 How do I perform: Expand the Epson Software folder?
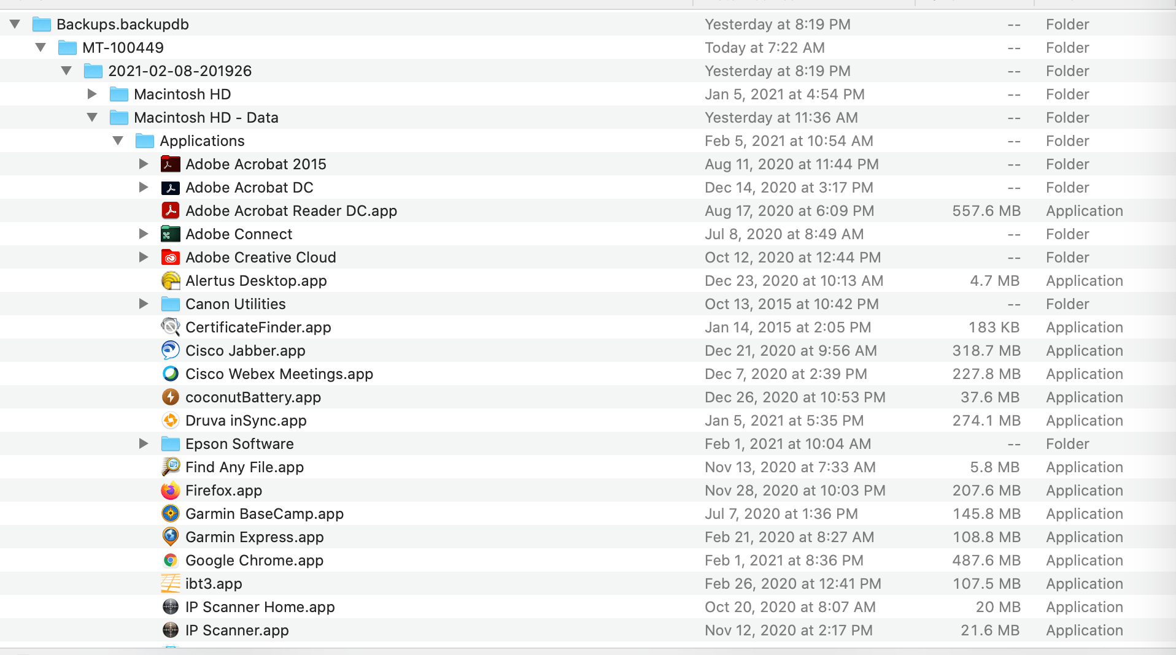pos(143,443)
